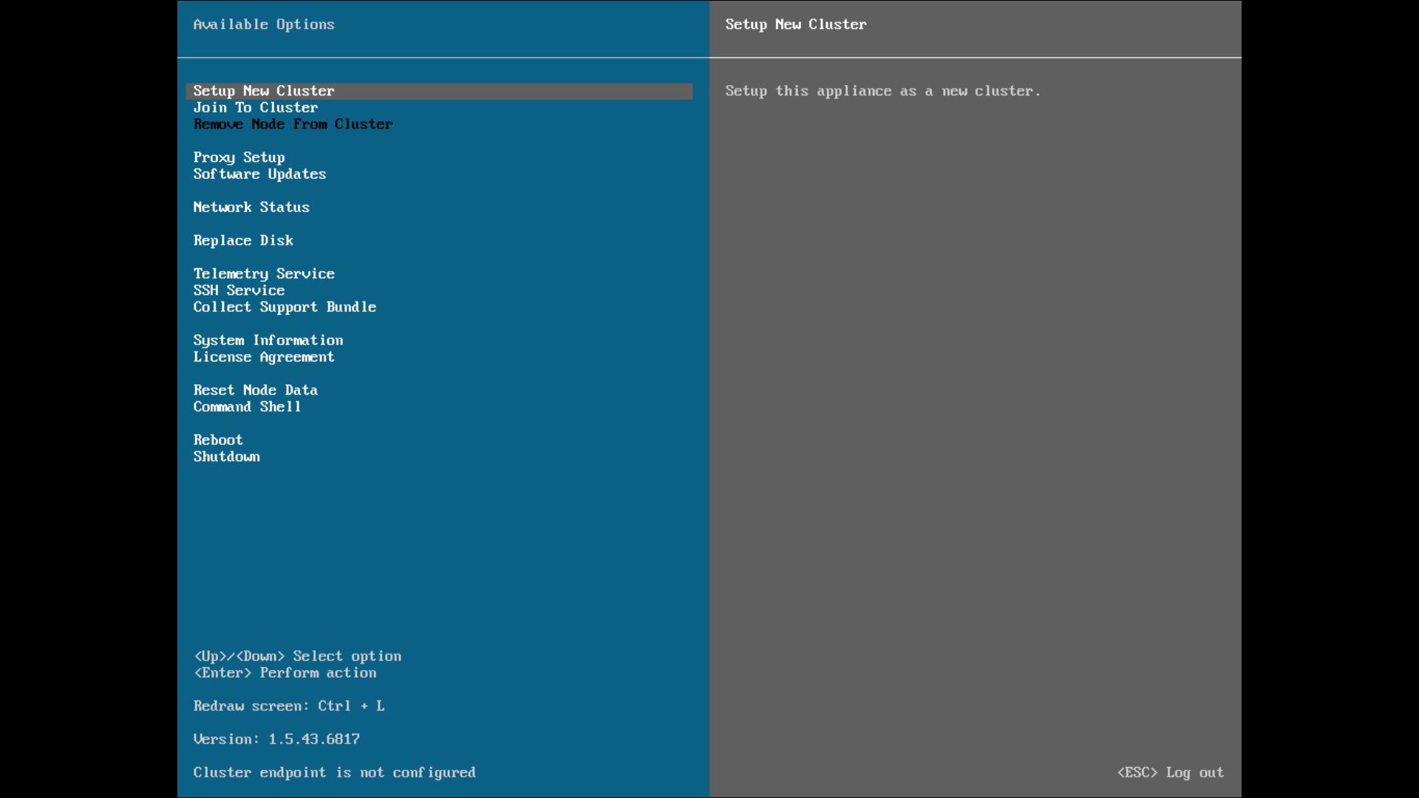Select Reboot option
Viewport: 1419px width, 798px height.
click(218, 440)
